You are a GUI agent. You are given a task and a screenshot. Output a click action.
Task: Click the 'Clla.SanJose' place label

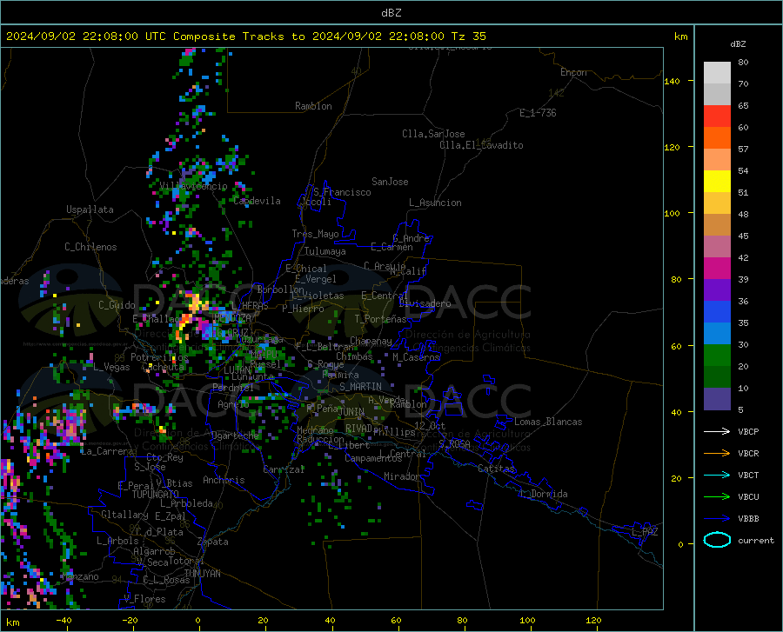[x=433, y=134]
